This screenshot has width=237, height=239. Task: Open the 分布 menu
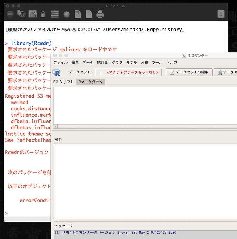[x=144, y=62]
